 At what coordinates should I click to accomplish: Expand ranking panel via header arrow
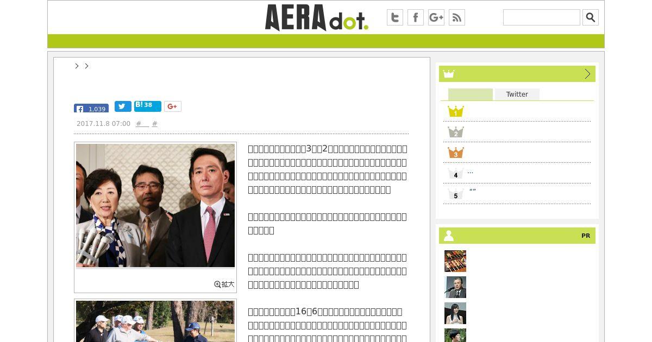click(x=587, y=74)
